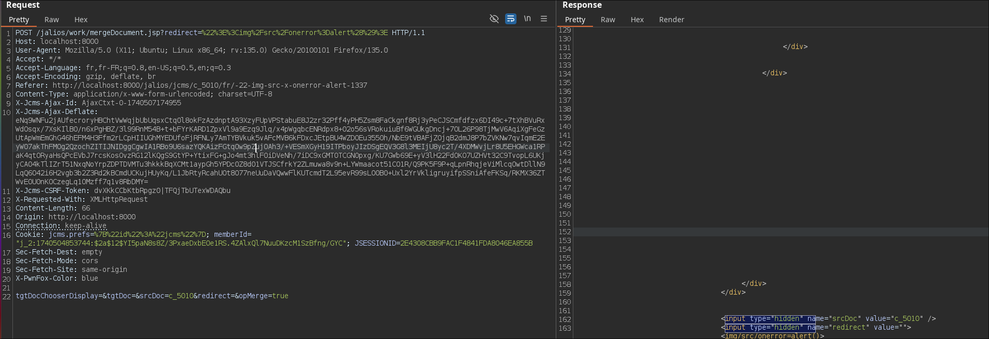Click the Referer header URL line

[191, 85]
